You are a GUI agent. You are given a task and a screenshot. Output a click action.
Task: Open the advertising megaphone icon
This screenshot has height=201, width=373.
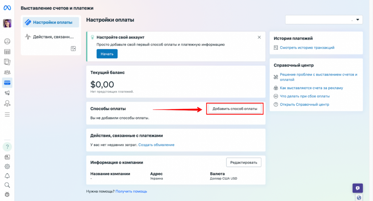tap(7, 93)
